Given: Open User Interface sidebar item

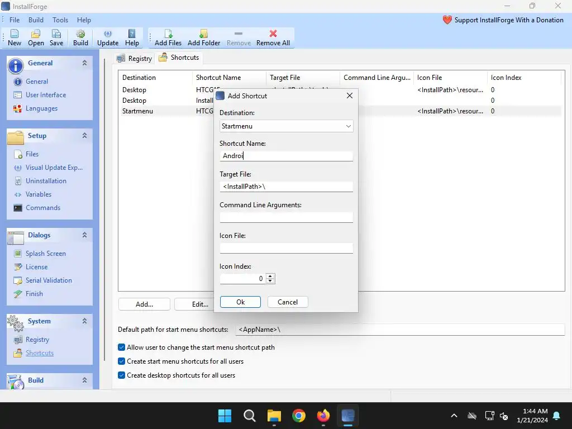Looking at the screenshot, I should [46, 95].
